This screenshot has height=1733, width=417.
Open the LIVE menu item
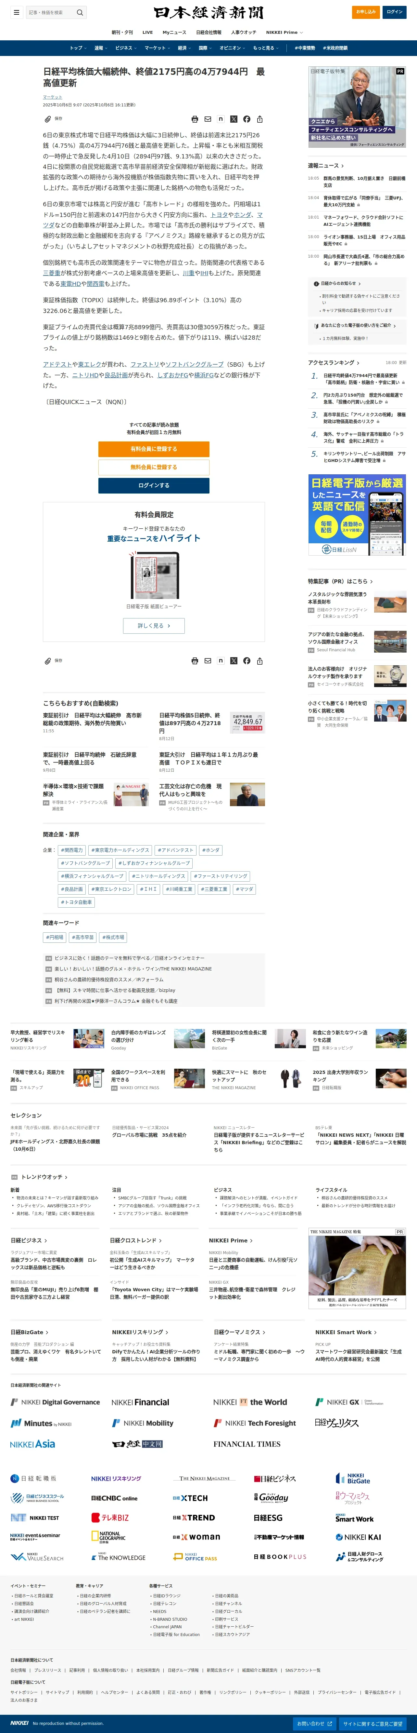(x=148, y=32)
